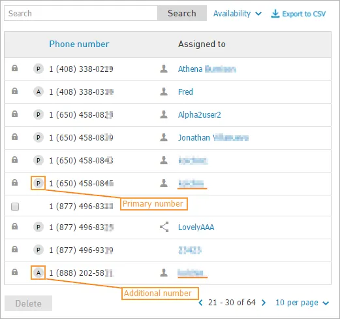Click lock icon in LovelyAAA row
The image size is (340, 319).
pos(14,226)
